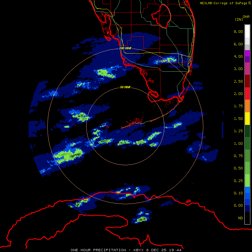252x252 pixels.
Task: Select the 3.00 legend value
Action: (x=238, y=69)
